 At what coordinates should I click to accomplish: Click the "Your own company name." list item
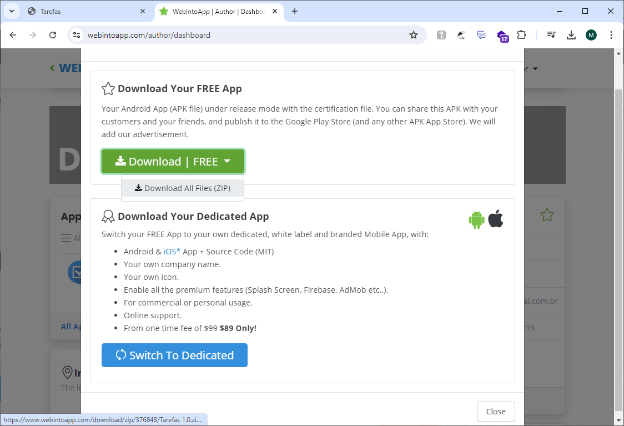(172, 264)
